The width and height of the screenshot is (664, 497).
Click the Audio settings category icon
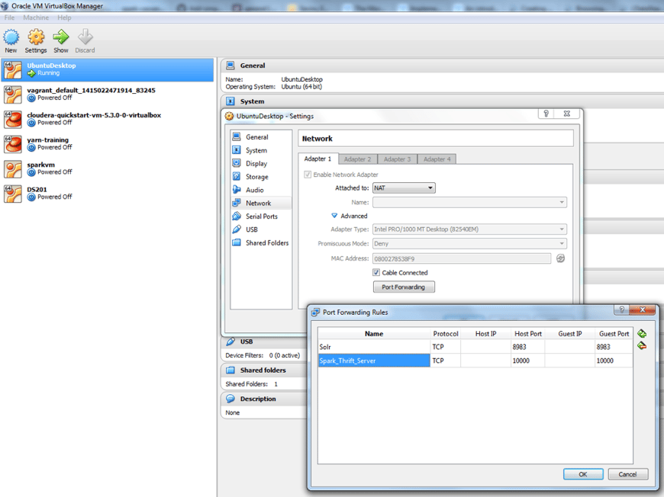point(237,190)
